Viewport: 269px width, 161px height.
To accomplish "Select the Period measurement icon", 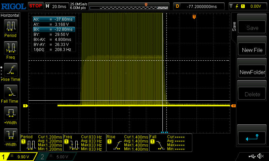I will (x=11, y=26).
